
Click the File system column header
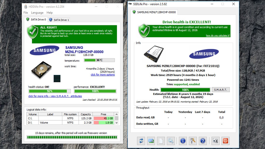[70, 114]
